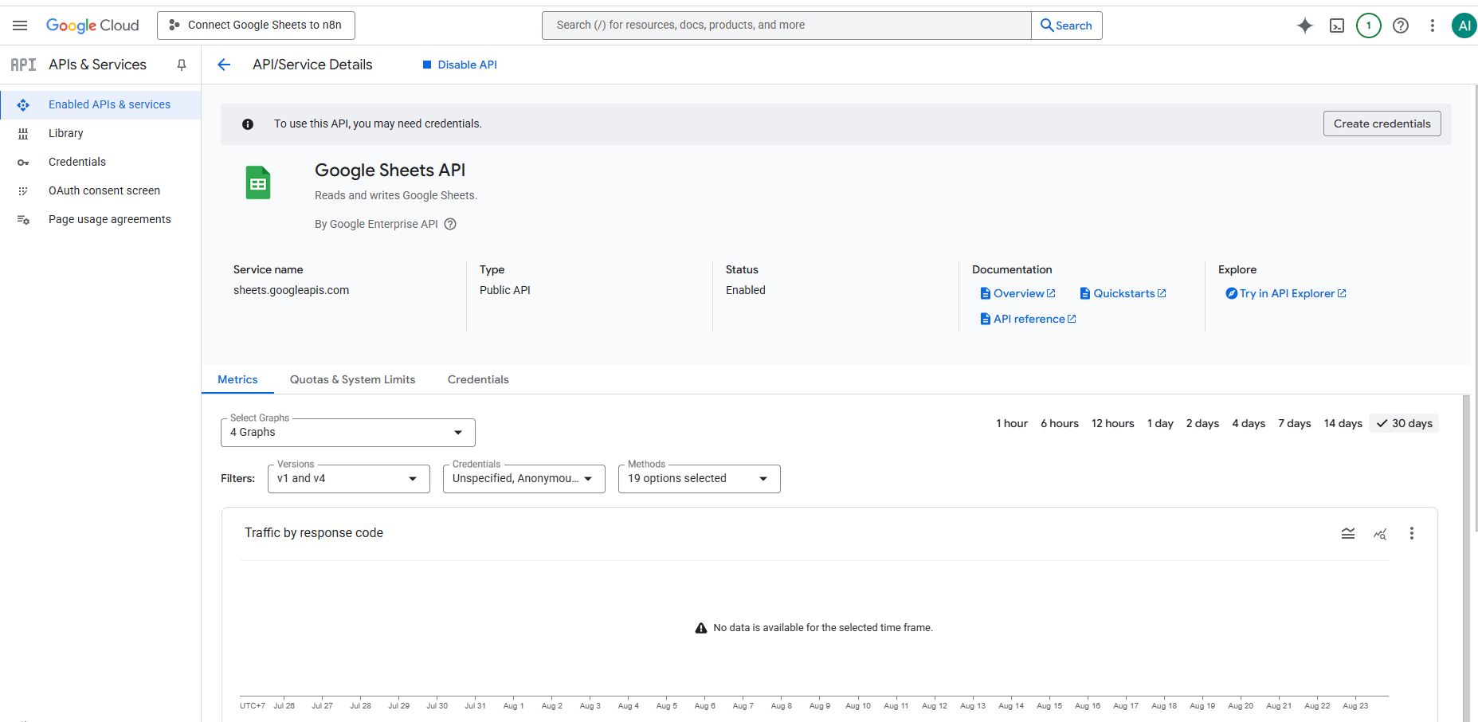
Task: Click Create credentials button
Action: (1382, 124)
